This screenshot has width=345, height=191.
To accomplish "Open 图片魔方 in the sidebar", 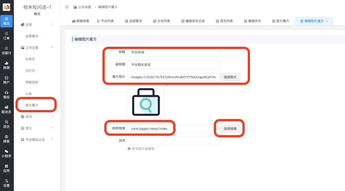I will coord(32,105).
